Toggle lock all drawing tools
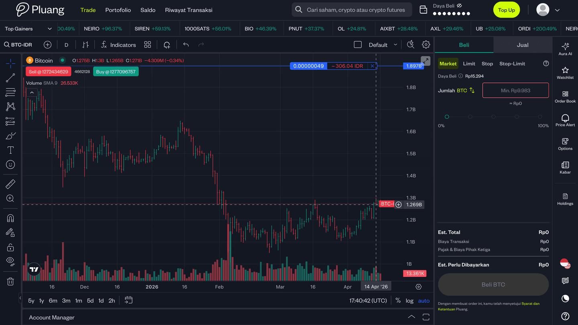This screenshot has width=578, height=325. coord(10,247)
